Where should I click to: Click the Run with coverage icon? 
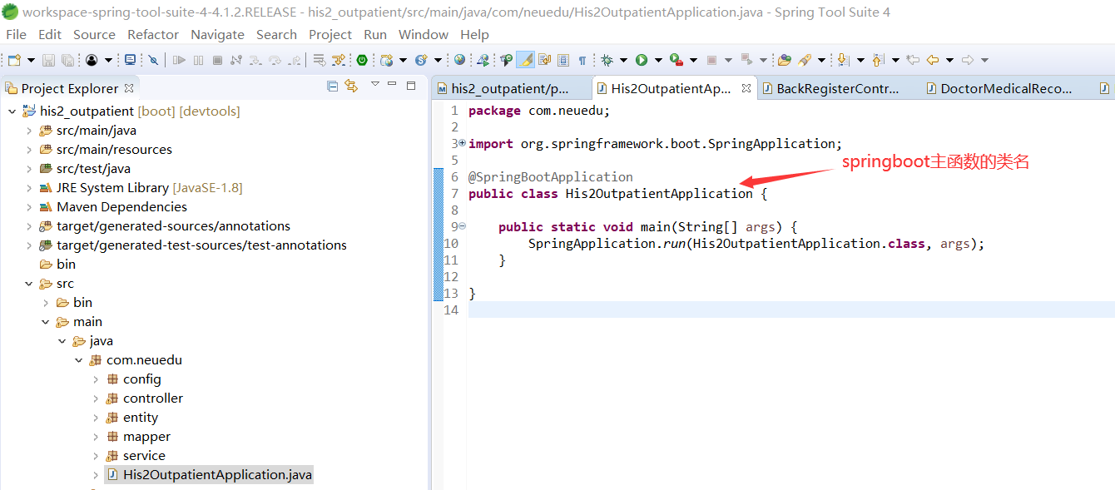point(676,60)
